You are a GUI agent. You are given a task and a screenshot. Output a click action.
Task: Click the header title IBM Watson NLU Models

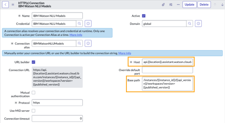(x=35, y=6)
